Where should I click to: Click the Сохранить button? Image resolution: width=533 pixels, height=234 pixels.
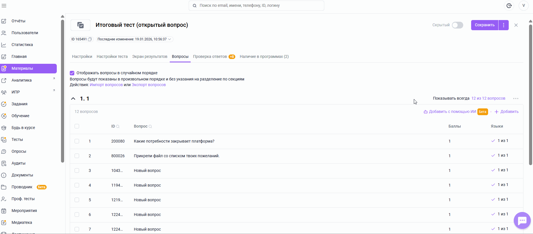click(x=485, y=25)
